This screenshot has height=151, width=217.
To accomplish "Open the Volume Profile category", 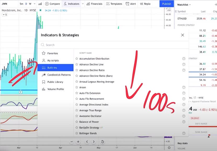I will (x=56, y=89).
